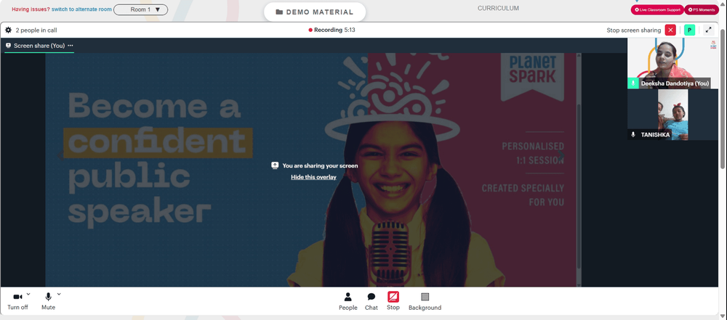Click Deeksha's green microphone indicator
Image resolution: width=727 pixels, height=320 pixels.
point(633,83)
